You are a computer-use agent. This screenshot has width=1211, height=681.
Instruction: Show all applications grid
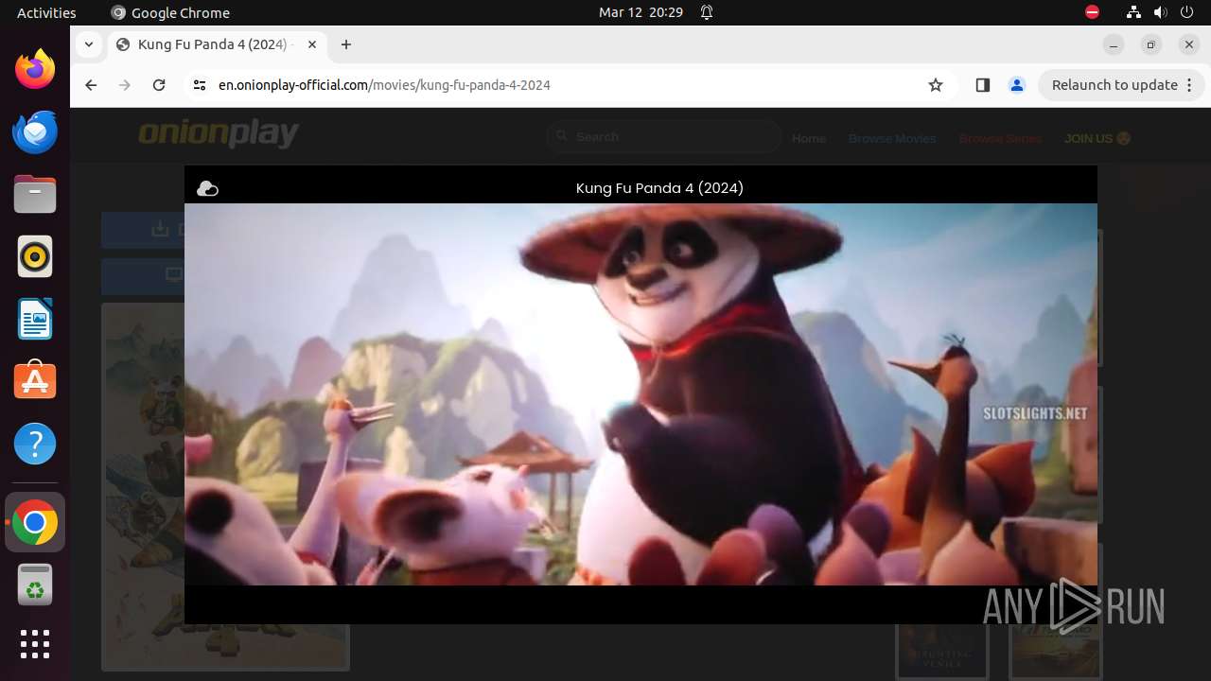[35, 644]
